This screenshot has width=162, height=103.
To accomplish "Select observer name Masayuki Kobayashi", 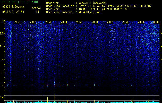I will point(92,3).
